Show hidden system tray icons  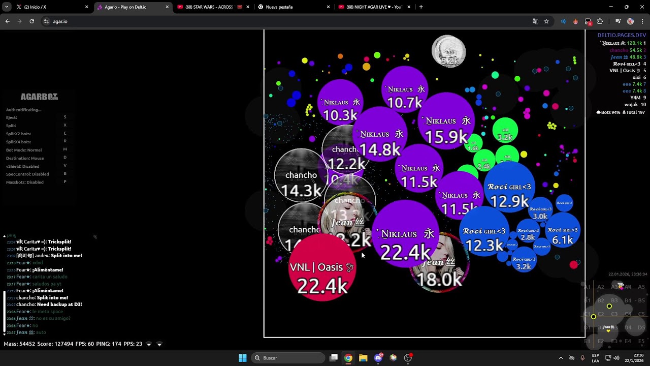tap(561, 358)
